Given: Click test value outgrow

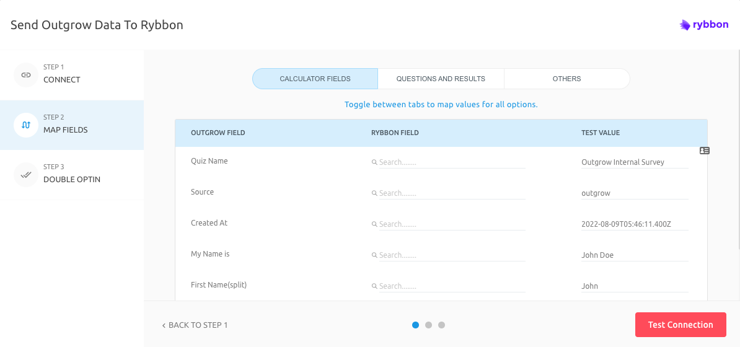Looking at the screenshot, I should [635, 193].
